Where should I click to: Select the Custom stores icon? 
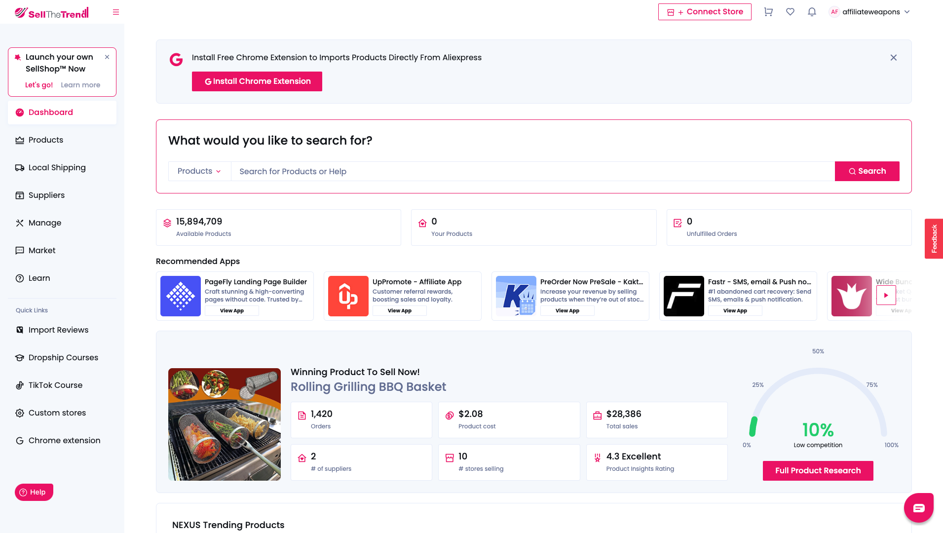[x=19, y=413]
